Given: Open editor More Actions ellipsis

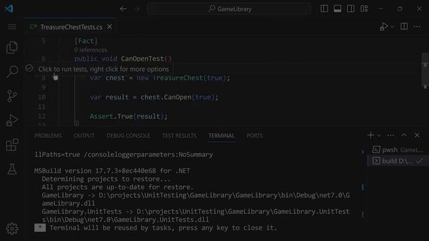Looking at the screenshot, I should tap(417, 27).
